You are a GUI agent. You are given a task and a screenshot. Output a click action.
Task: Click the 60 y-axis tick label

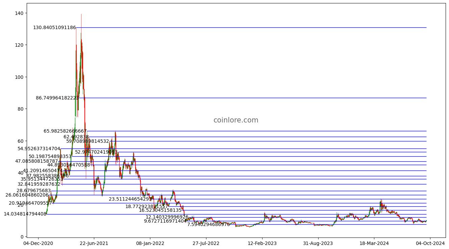coord(21,141)
